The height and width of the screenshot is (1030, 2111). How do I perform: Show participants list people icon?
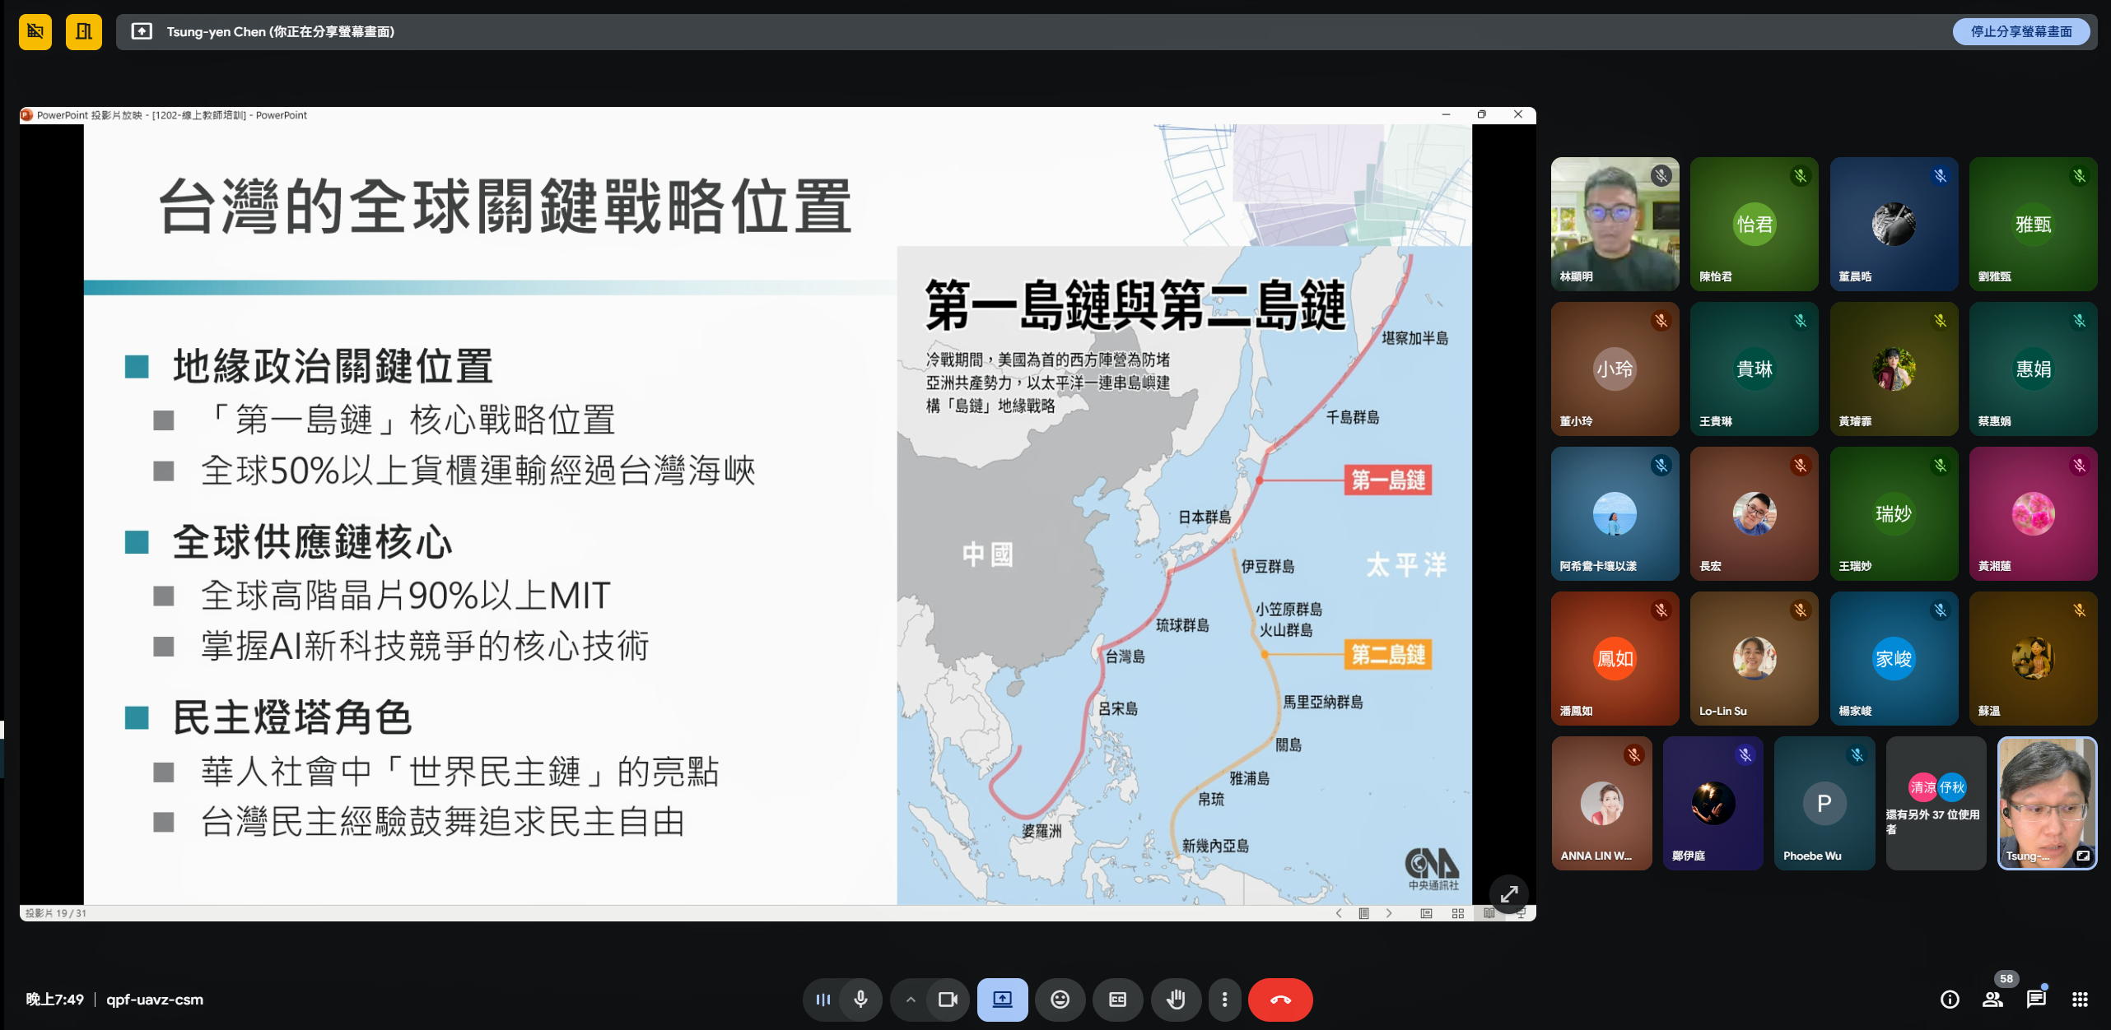coord(1992,999)
